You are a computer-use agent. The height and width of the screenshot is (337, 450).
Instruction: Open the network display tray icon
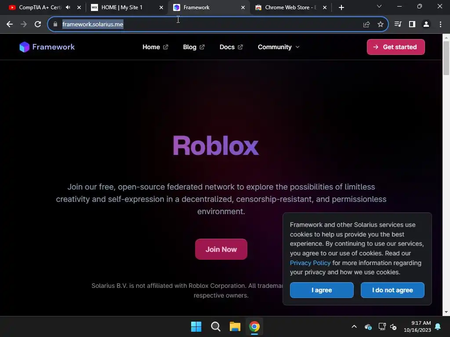point(382,326)
